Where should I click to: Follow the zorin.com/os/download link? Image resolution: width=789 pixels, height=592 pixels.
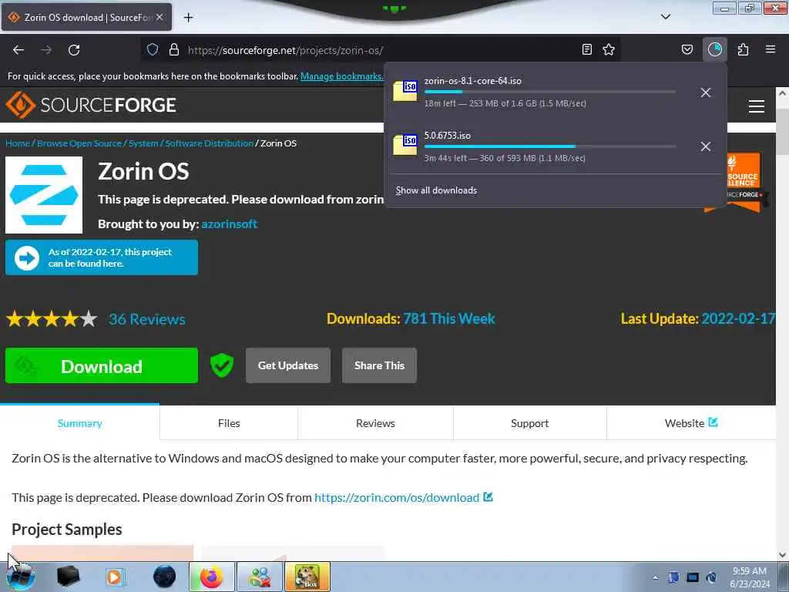click(x=397, y=497)
